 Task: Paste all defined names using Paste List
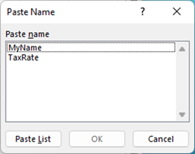point(33,139)
